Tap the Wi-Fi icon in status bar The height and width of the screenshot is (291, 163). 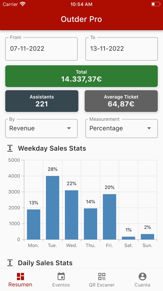pos(23,4)
